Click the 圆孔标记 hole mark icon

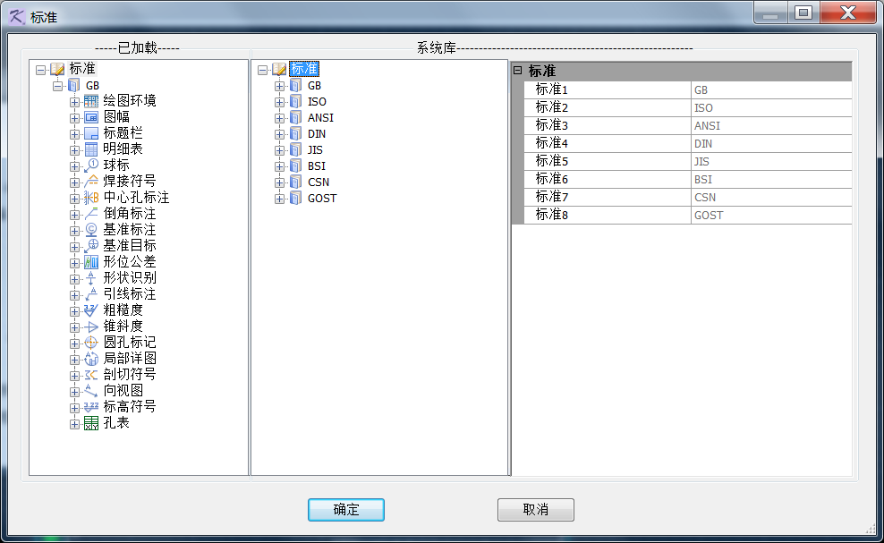click(90, 343)
